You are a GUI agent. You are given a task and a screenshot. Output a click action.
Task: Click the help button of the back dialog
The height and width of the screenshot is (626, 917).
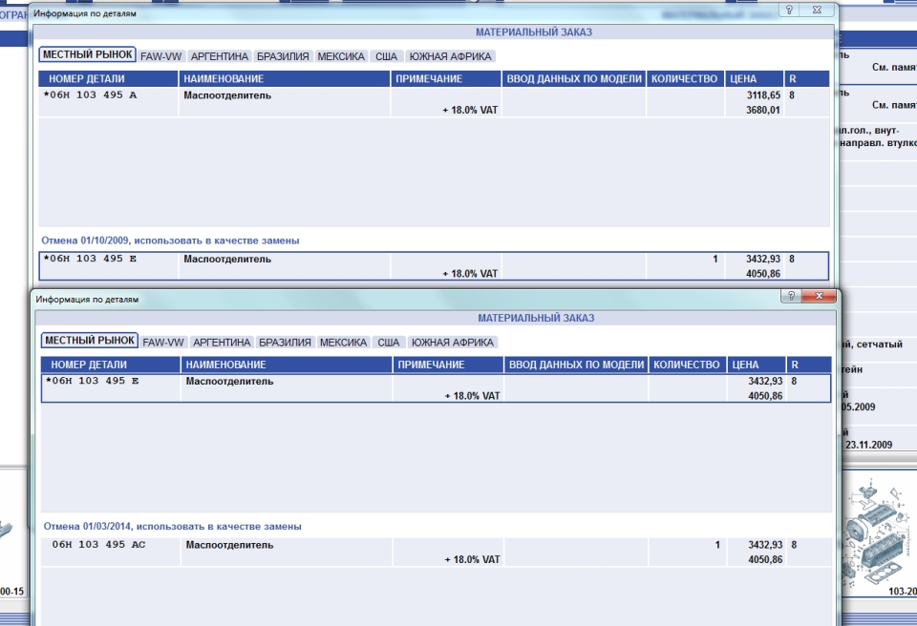point(789,10)
